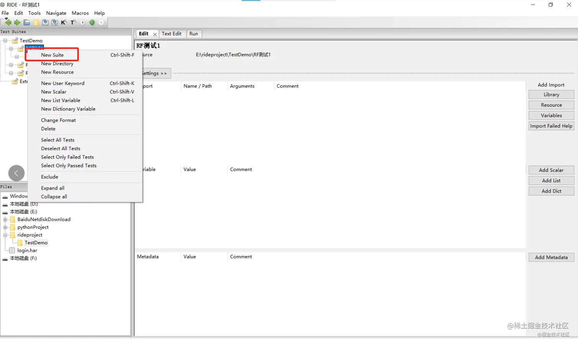Viewport: 578px width, 339px height.
Task: Click the Variables import button
Action: pyautogui.click(x=551, y=115)
